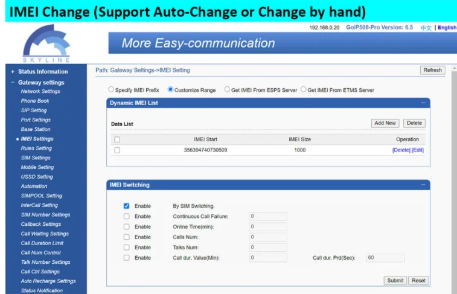Disable the By SIM Switching checkbox

[x=126, y=206]
